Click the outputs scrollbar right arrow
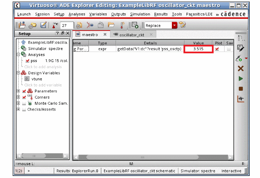The width and height of the screenshot is (260, 178). 230,157
